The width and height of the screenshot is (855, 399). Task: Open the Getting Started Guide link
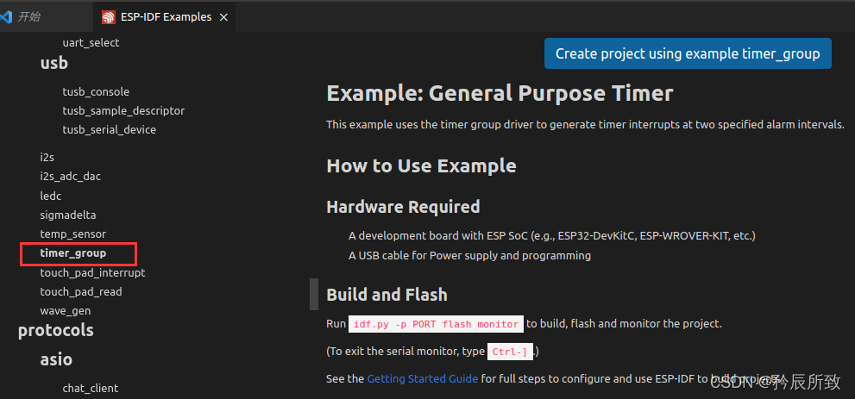point(423,378)
